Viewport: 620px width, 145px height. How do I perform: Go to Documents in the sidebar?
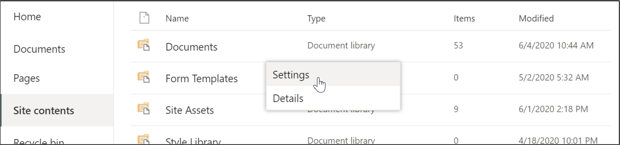(x=39, y=49)
